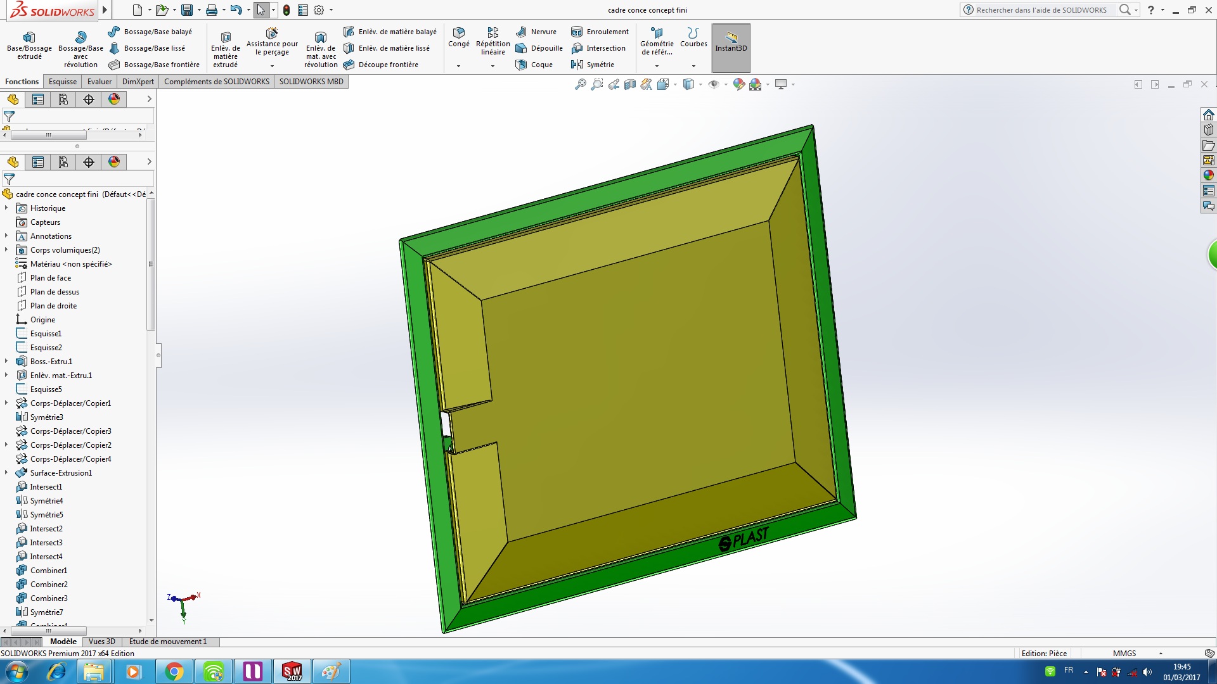This screenshot has height=684, width=1217.
Task: Click the SOLIDWORKS help search field
Action: tap(1043, 10)
